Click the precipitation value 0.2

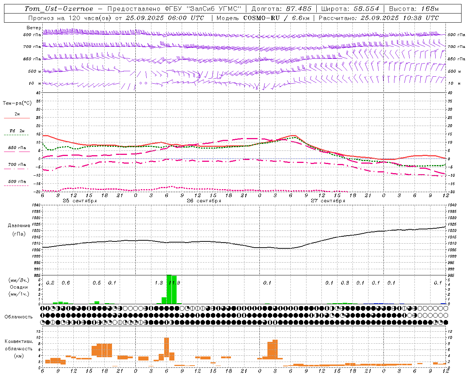[x=50, y=283]
